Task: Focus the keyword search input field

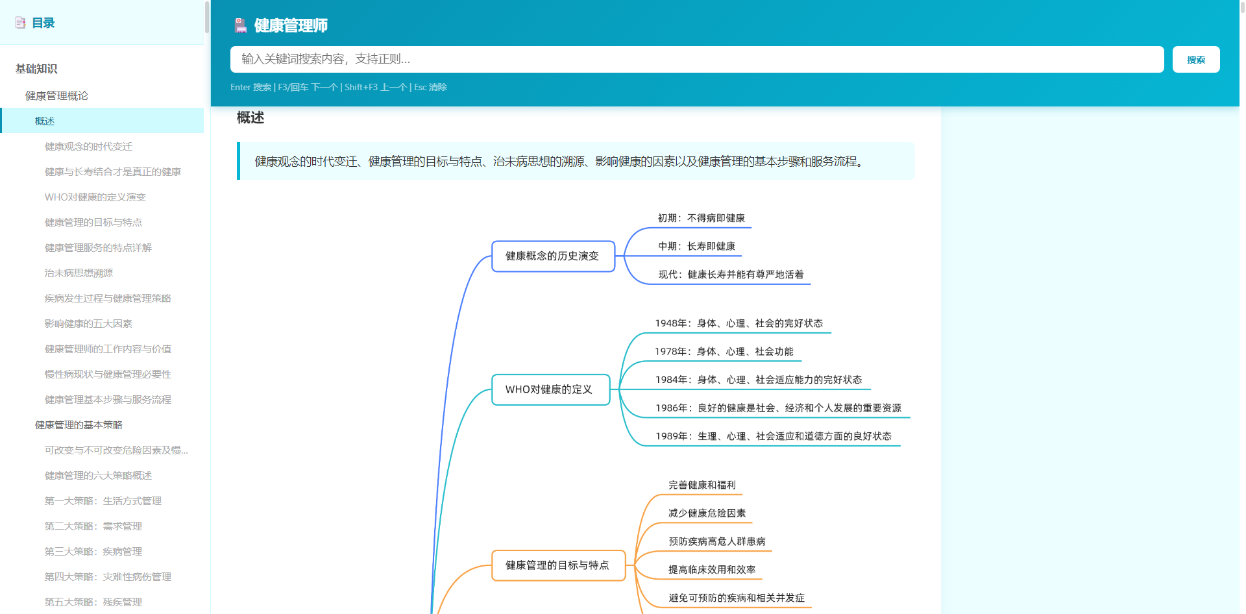Action: click(x=696, y=60)
